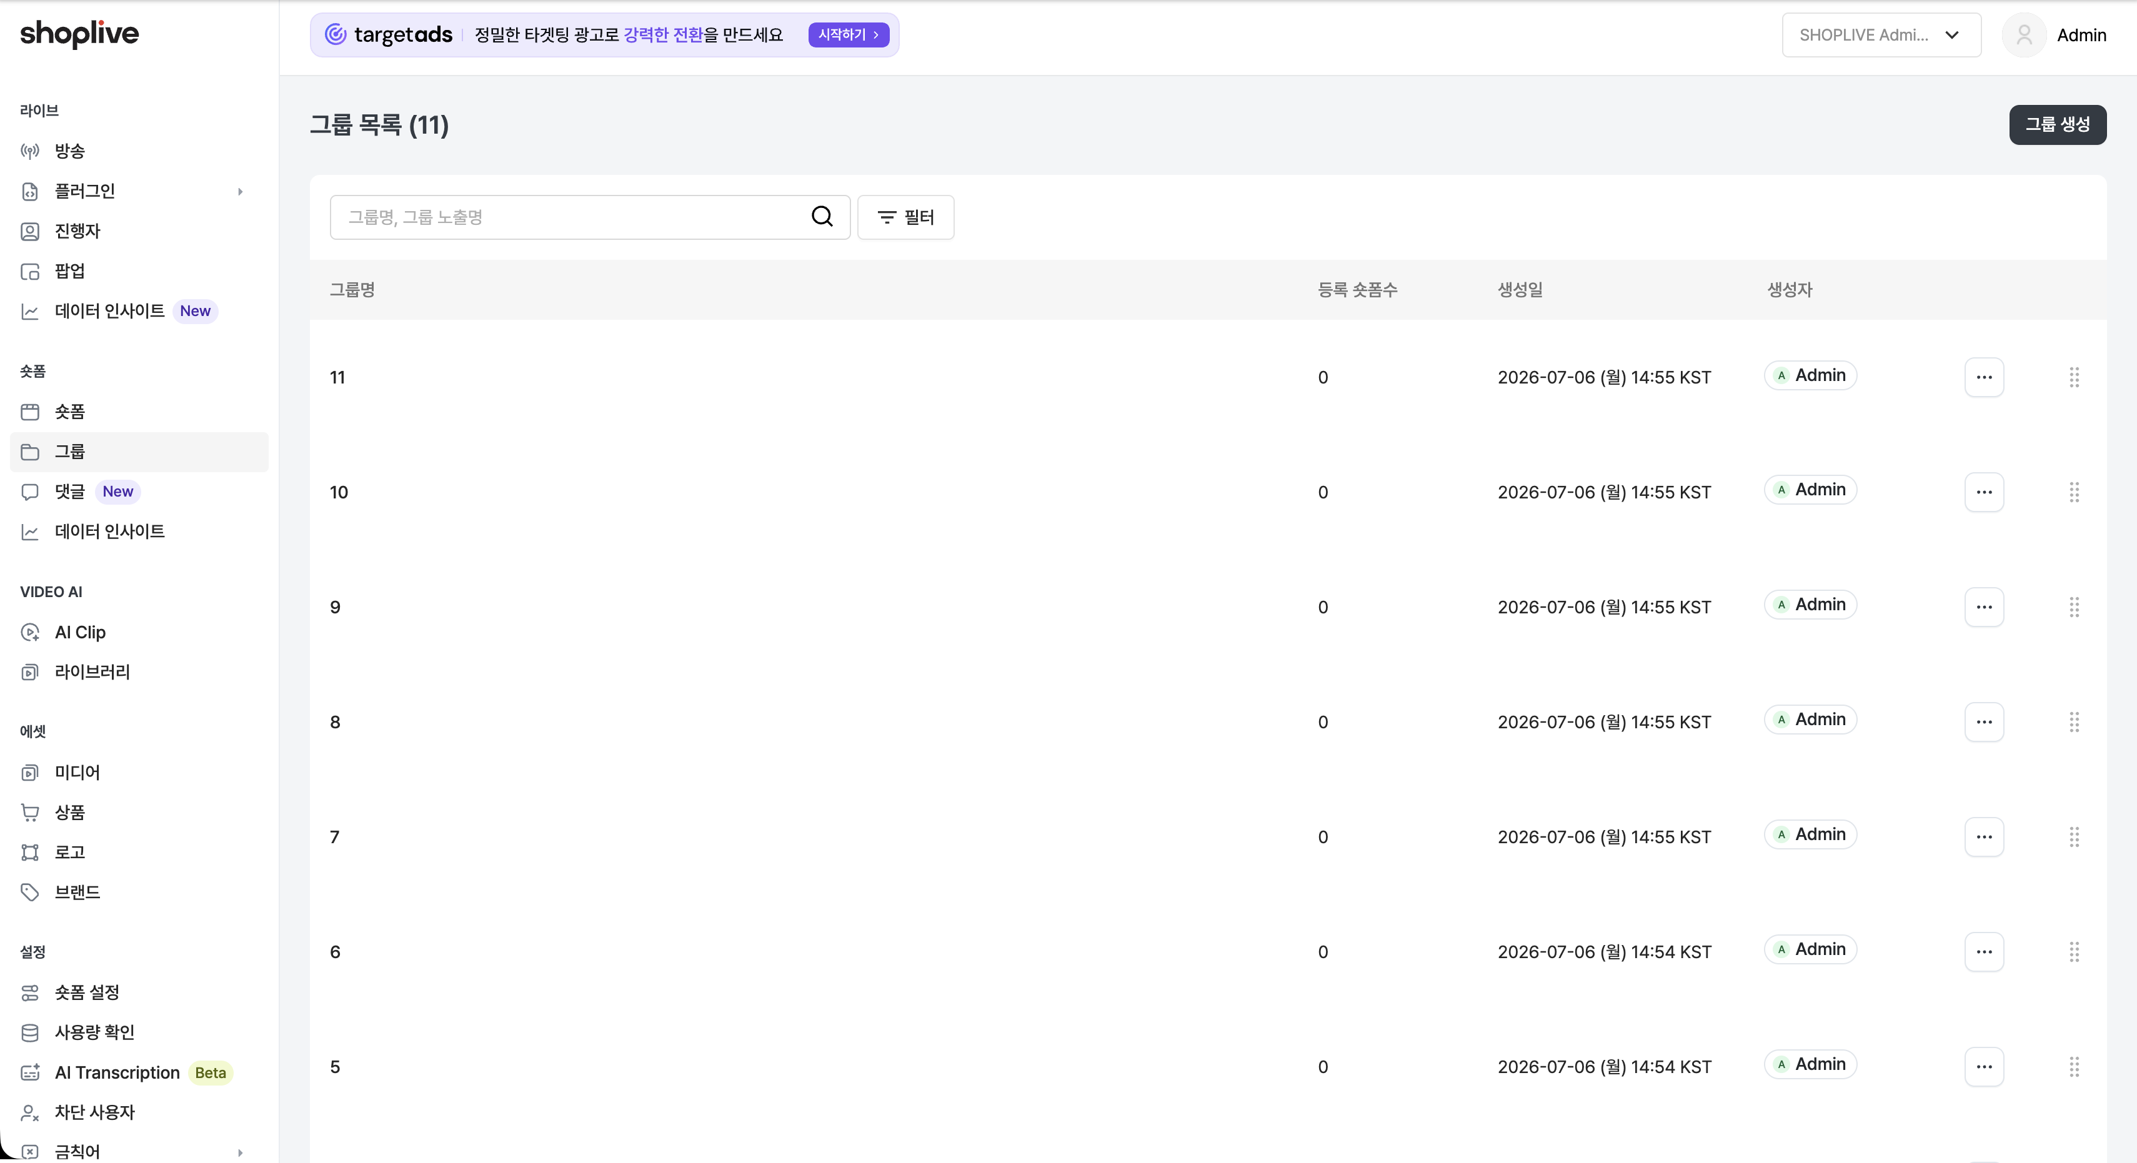Click the shoplive logo
This screenshot has width=2137, height=1163.
tap(79, 34)
